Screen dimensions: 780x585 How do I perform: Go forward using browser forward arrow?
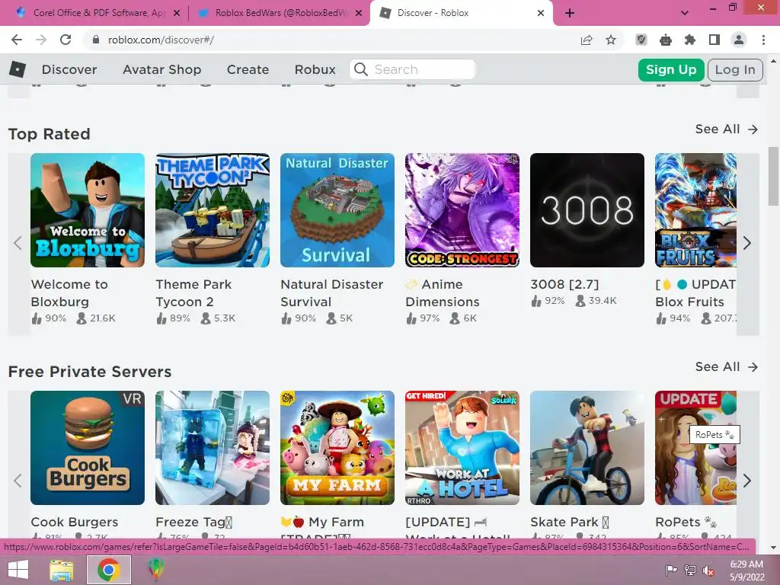coord(41,40)
